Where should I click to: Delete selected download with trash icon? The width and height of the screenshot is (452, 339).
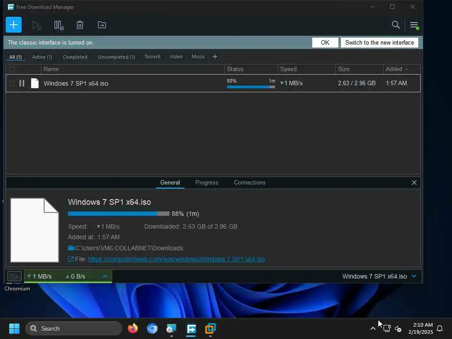coord(80,25)
